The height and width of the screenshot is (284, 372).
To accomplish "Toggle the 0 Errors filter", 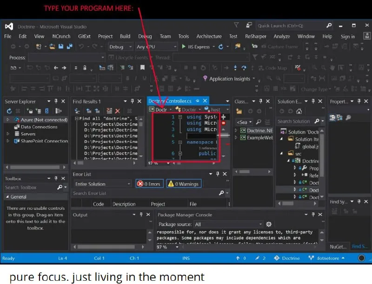I will pos(149,184).
